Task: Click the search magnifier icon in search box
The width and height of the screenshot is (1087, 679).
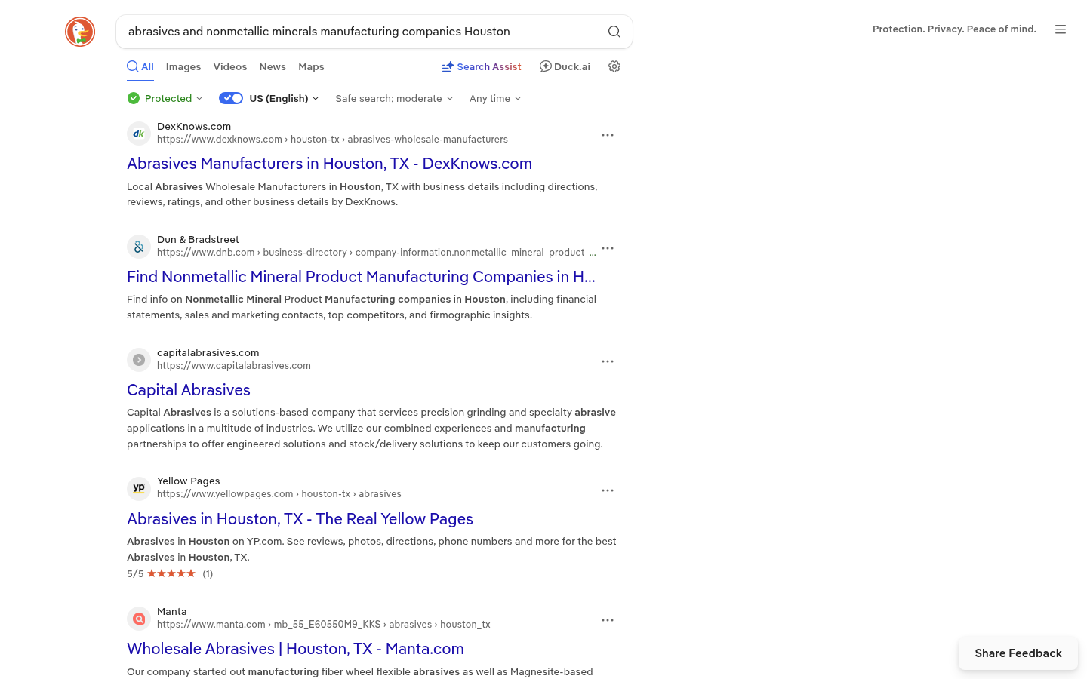Action: [614, 32]
